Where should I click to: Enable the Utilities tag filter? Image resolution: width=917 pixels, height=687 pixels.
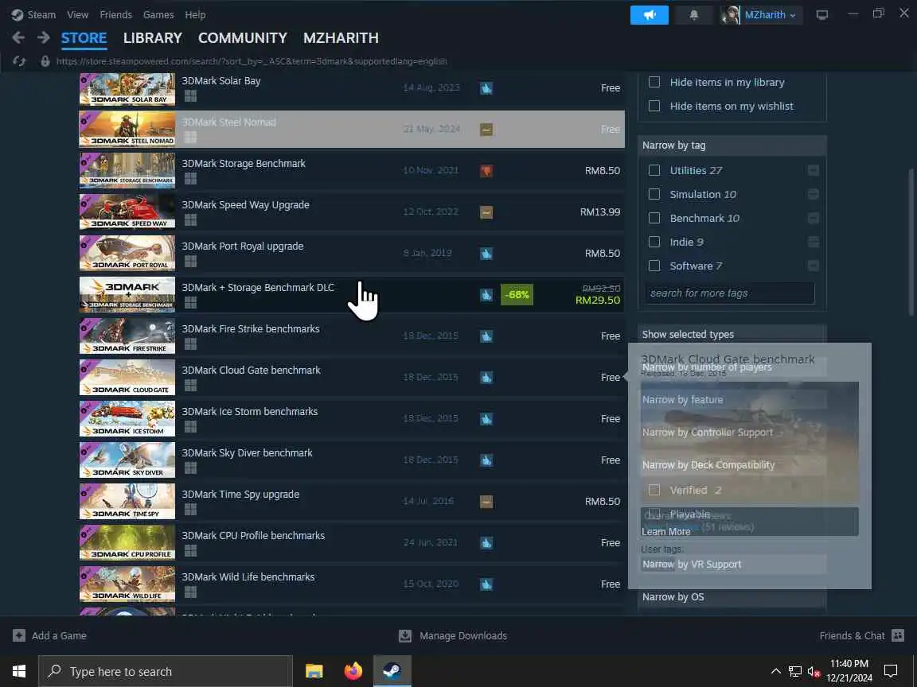654,170
